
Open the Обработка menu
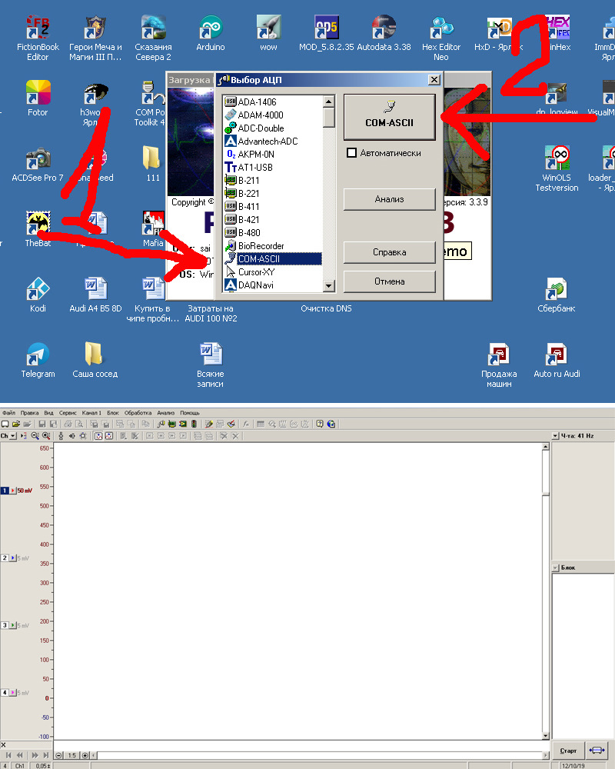point(138,413)
